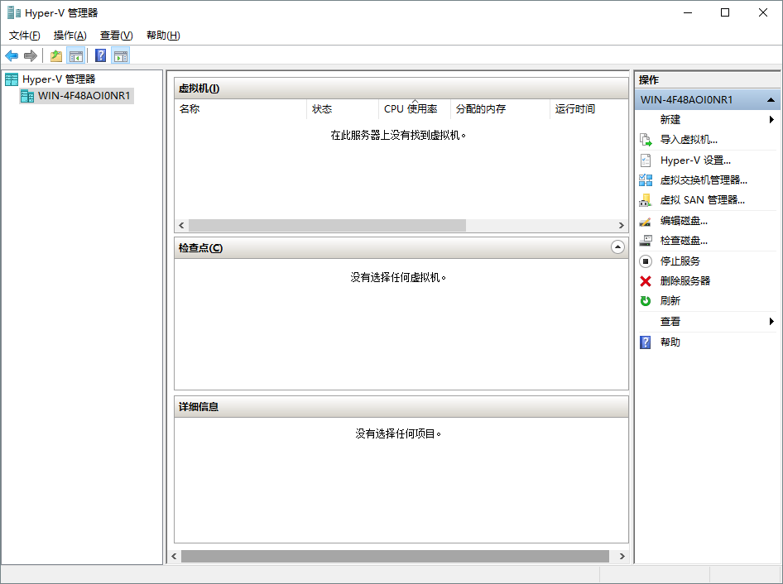Click 检查磁盘... action
Image resolution: width=783 pixels, height=584 pixels.
pyautogui.click(x=684, y=241)
